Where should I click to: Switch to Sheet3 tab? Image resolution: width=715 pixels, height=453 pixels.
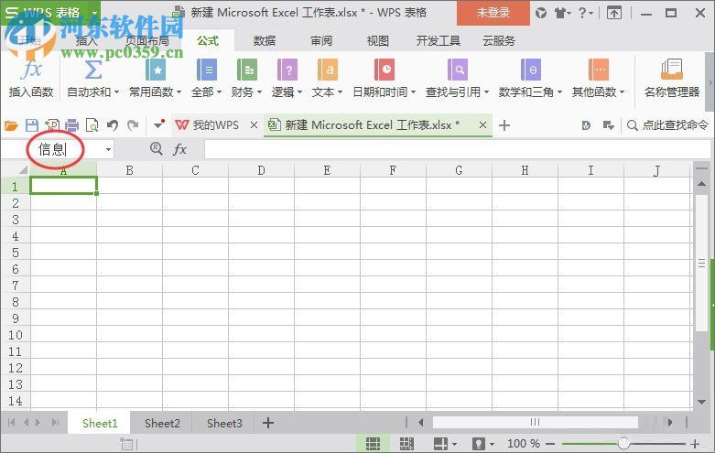pyautogui.click(x=224, y=424)
